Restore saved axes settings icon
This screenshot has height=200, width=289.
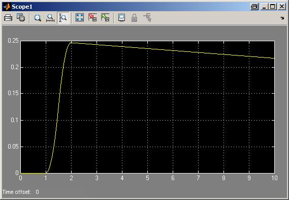pos(105,17)
